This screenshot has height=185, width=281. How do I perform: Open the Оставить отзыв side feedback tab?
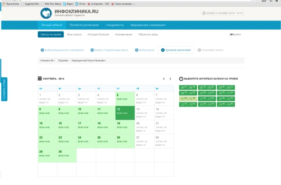tap(4, 89)
